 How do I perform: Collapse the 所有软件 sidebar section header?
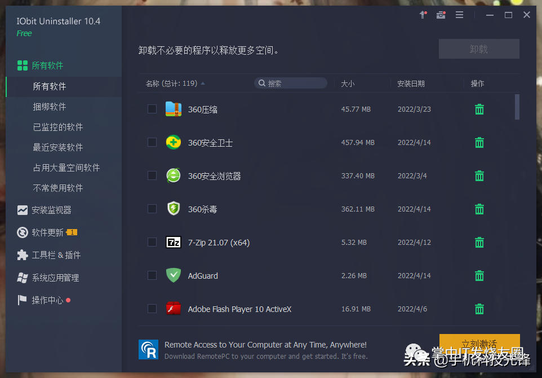click(x=41, y=65)
